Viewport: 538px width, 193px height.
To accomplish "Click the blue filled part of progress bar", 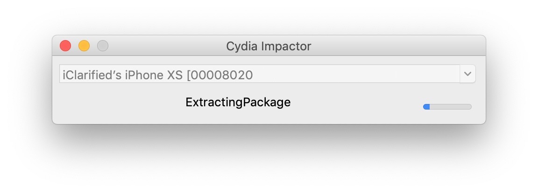I will click(x=426, y=107).
